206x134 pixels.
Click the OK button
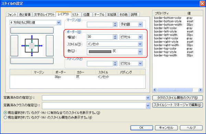(141, 128)
